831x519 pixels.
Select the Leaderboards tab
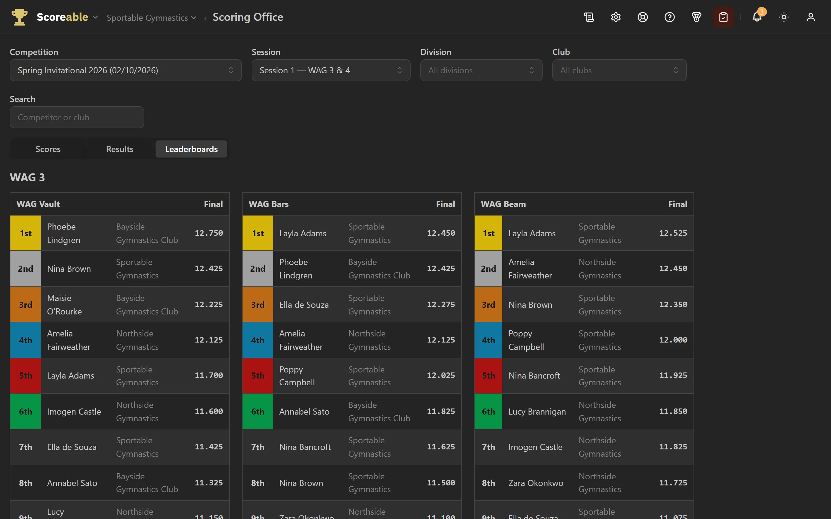click(191, 149)
